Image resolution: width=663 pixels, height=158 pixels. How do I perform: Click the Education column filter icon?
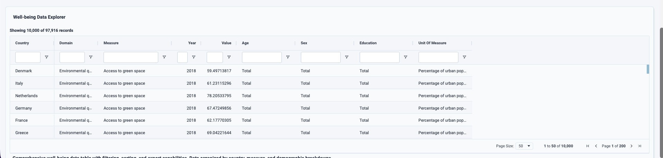(405, 57)
